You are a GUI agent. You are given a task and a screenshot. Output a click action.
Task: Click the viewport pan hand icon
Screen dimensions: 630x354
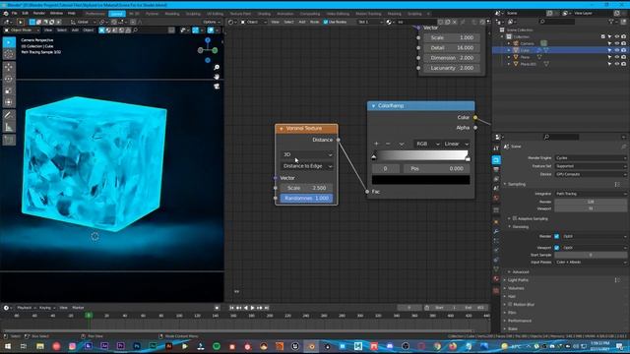click(x=217, y=77)
